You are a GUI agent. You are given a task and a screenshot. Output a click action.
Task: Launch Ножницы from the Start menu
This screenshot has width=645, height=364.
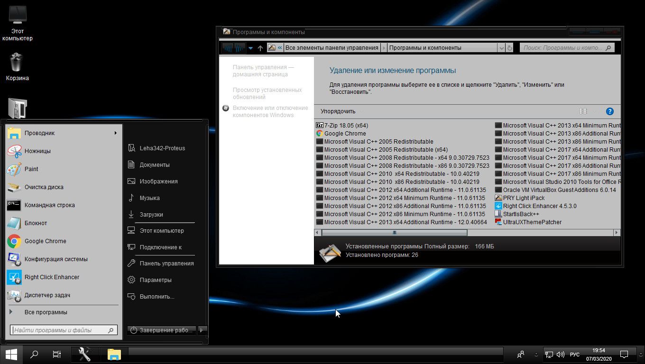point(64,151)
